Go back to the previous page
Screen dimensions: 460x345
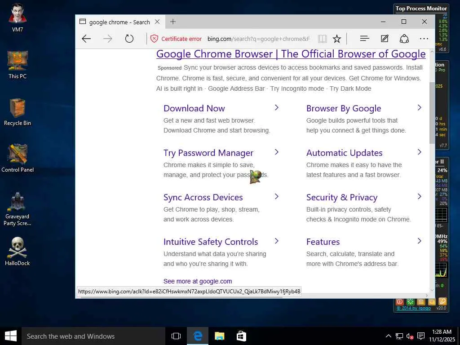tap(86, 39)
